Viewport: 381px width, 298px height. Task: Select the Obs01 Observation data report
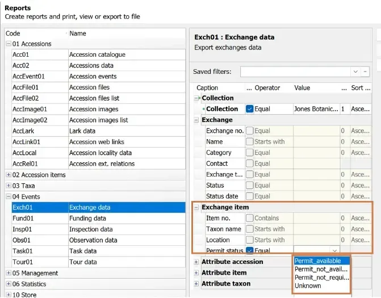click(x=98, y=240)
